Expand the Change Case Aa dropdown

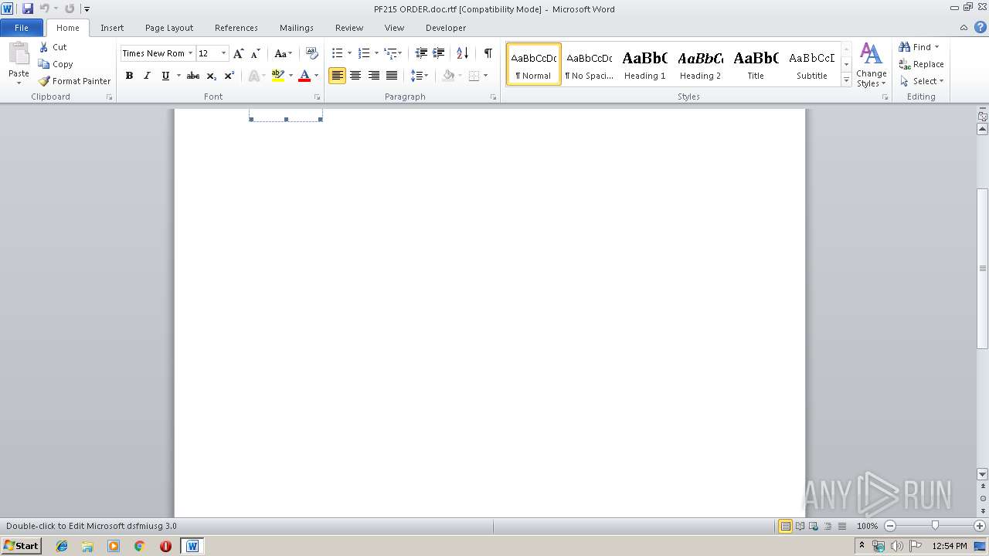tap(283, 53)
